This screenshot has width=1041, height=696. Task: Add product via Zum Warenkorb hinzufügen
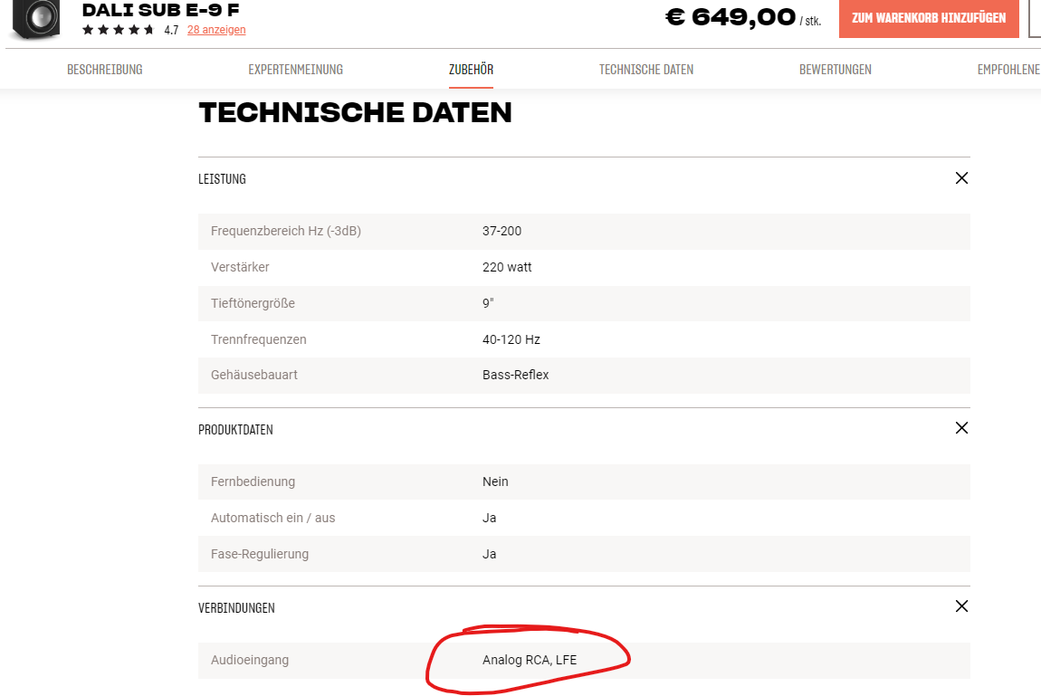(x=929, y=19)
